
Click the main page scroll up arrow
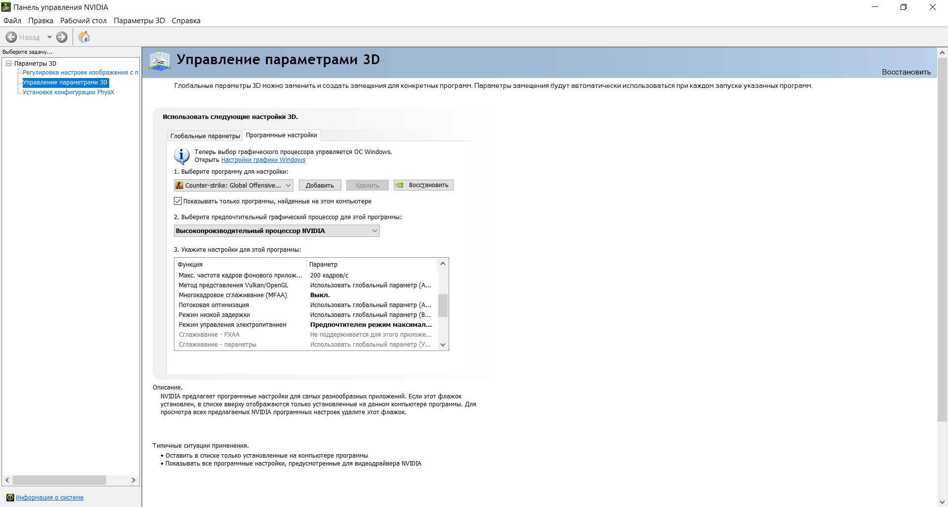click(942, 52)
